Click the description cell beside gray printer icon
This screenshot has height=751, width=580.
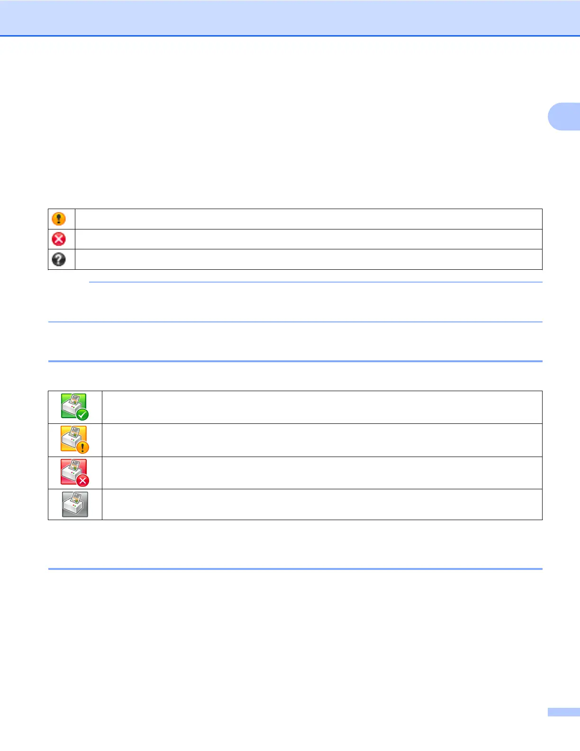(322, 504)
